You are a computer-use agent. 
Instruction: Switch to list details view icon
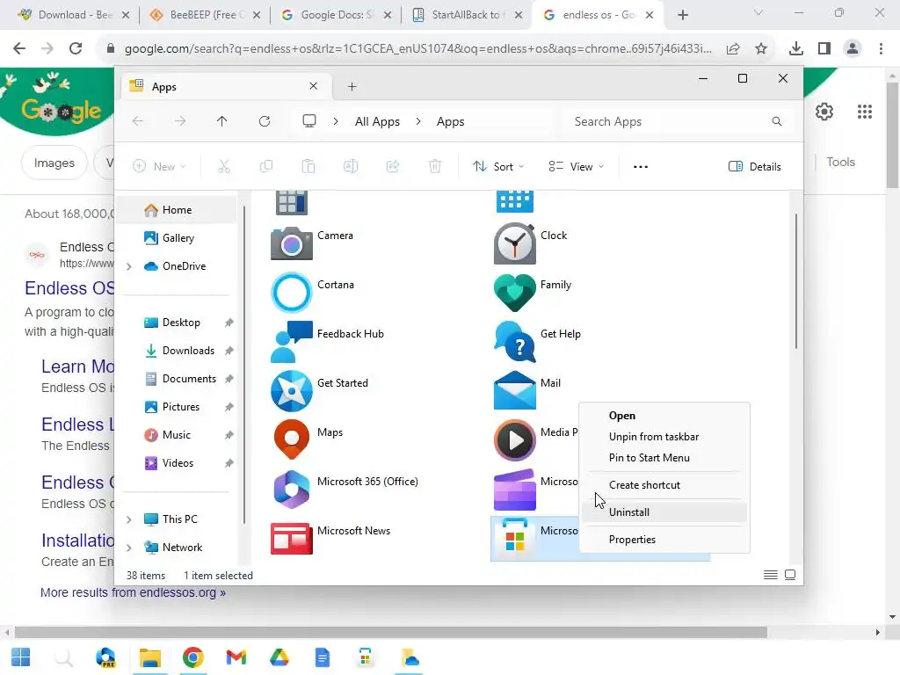(771, 575)
